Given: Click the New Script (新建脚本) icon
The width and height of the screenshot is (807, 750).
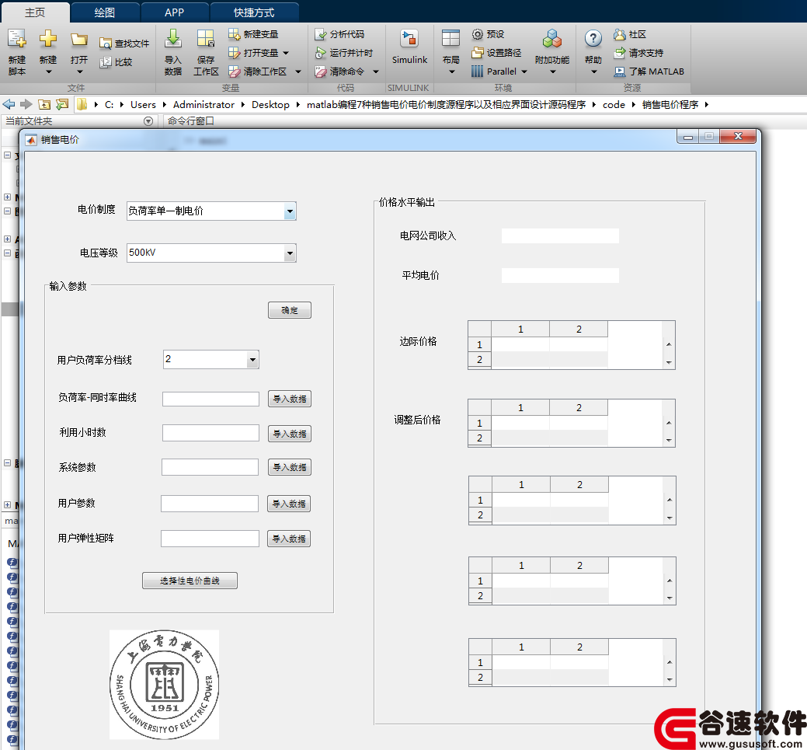Looking at the screenshot, I should (16, 39).
